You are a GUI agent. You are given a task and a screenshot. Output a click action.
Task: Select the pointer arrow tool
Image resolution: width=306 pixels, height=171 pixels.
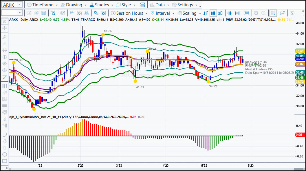[x=5, y=21]
